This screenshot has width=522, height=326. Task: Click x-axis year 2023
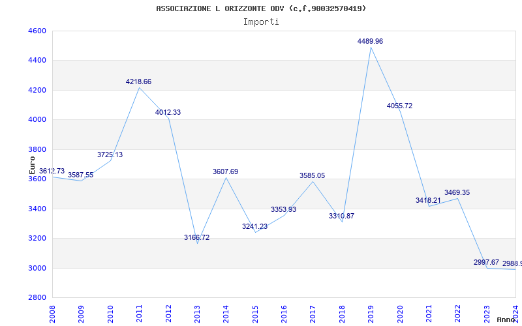click(x=487, y=314)
